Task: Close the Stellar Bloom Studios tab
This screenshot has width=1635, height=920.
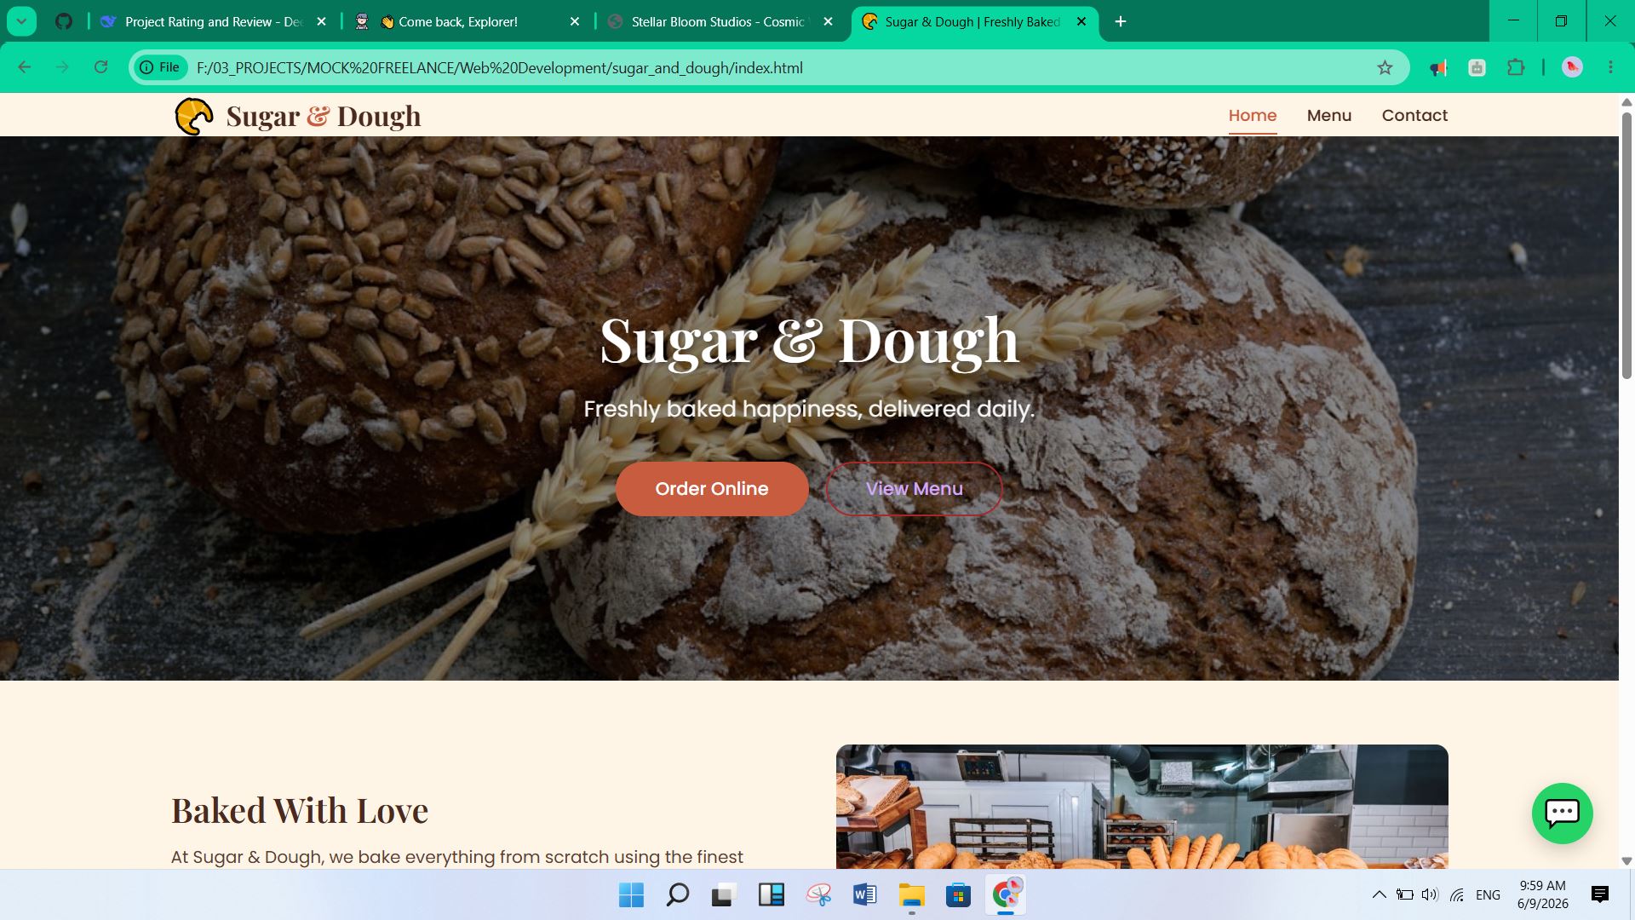Action: point(828,21)
